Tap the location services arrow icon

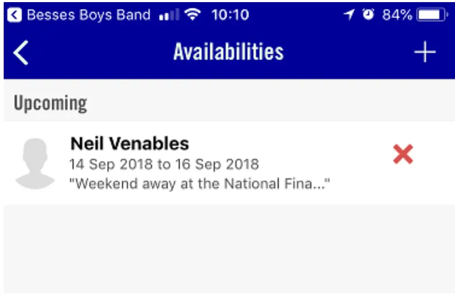349,15
